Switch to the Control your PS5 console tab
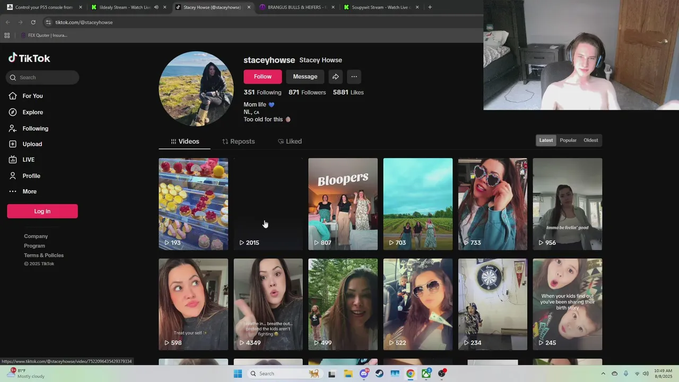Viewport: 679px width, 382px height. [43, 7]
